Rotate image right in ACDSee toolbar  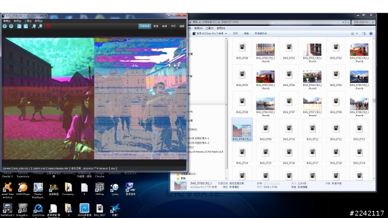(x=25, y=26)
